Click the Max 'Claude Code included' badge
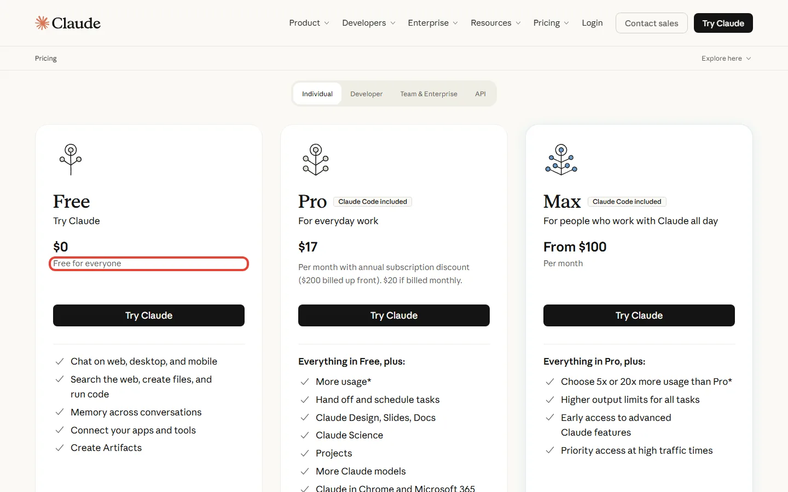 pyautogui.click(x=627, y=202)
